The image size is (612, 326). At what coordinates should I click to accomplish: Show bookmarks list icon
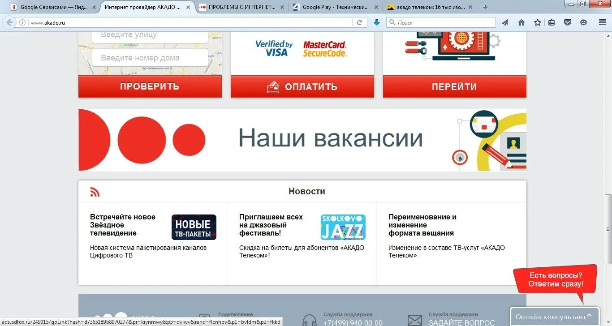pyautogui.click(x=552, y=22)
